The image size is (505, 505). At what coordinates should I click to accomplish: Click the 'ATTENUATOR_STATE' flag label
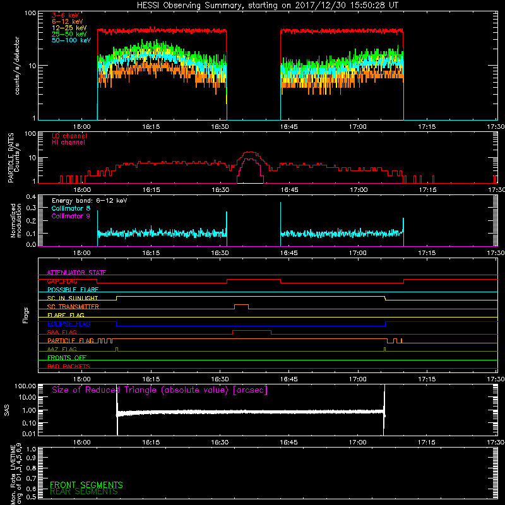tap(76, 273)
